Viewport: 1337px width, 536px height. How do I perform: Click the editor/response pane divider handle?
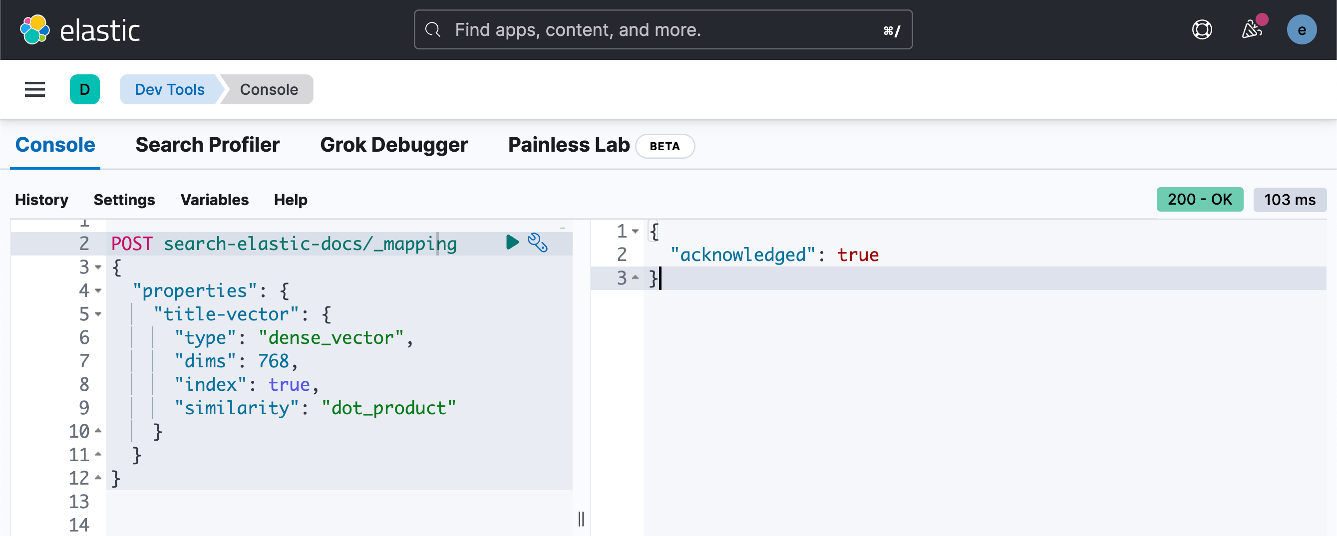click(581, 519)
